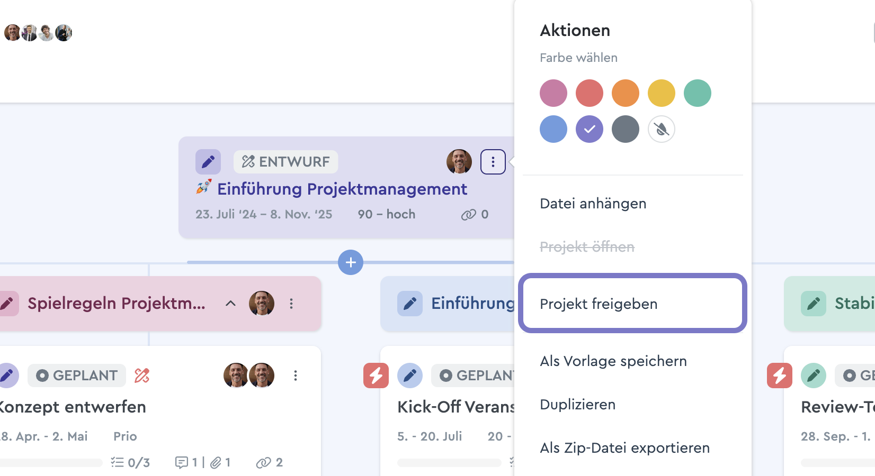Click the pencil icon on Einführung Projektmanagement card

[x=208, y=162]
